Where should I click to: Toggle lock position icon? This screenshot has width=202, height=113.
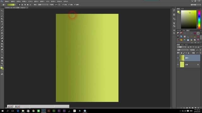[x=186, y=53]
